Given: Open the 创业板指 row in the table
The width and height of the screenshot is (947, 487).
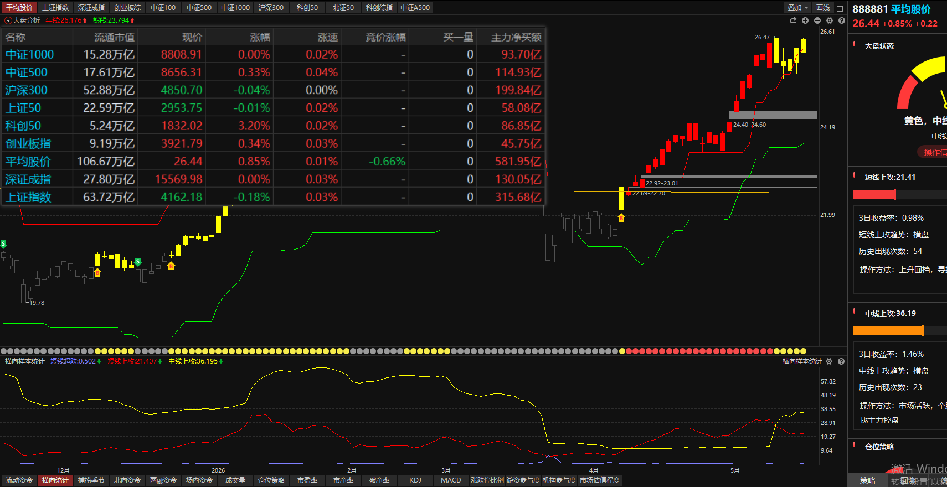Looking at the screenshot, I should tap(273, 143).
